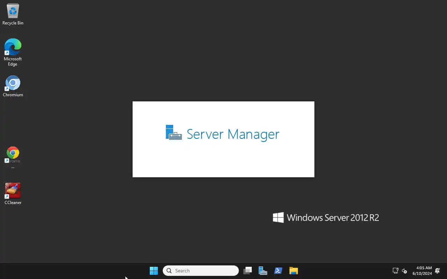Open Server Manager from the taskbar
Image resolution: width=447 pixels, height=279 pixels.
pyautogui.click(x=263, y=271)
